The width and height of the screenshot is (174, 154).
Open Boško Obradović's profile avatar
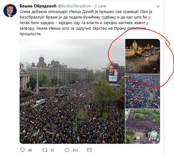[x=10, y=11]
